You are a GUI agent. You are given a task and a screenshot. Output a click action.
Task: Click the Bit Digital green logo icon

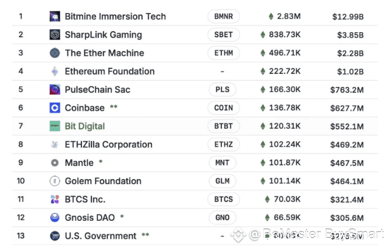pos(55,126)
